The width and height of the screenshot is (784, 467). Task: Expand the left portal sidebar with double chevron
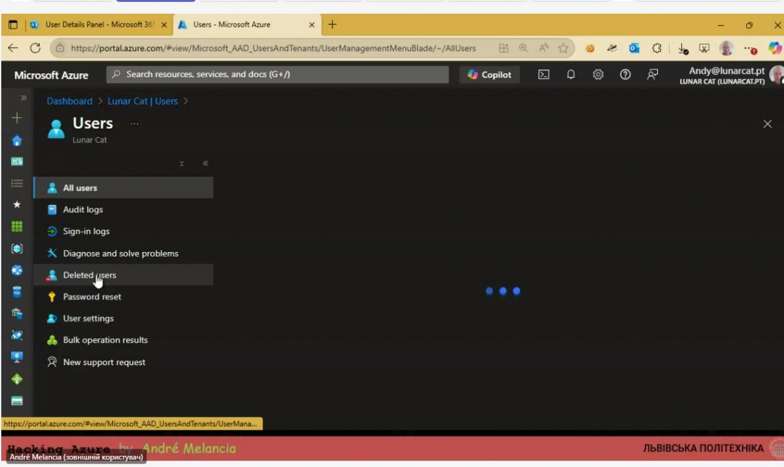point(24,98)
